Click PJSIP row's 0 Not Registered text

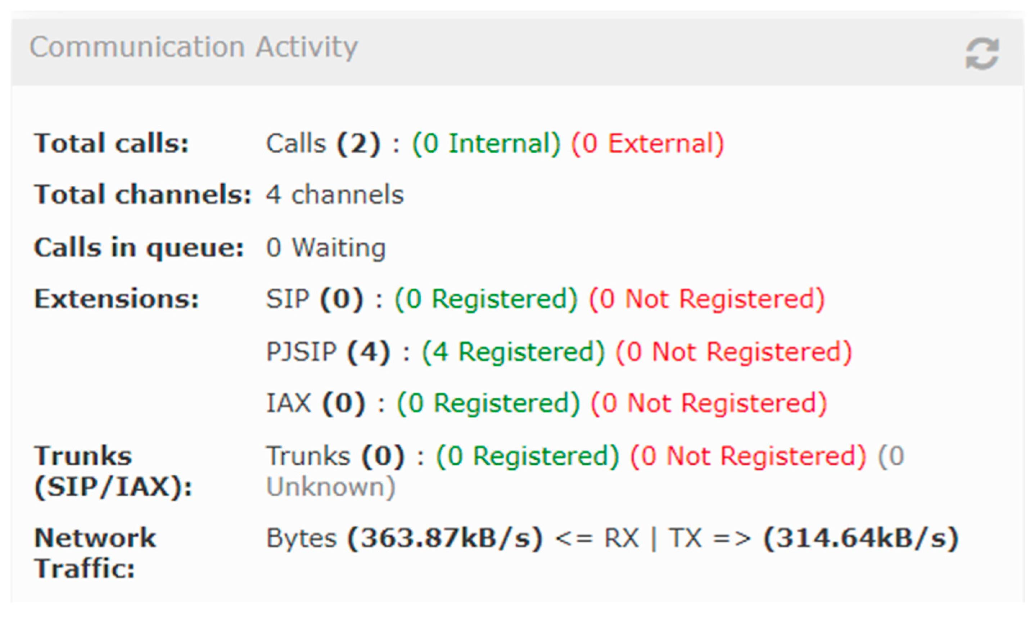[734, 351]
